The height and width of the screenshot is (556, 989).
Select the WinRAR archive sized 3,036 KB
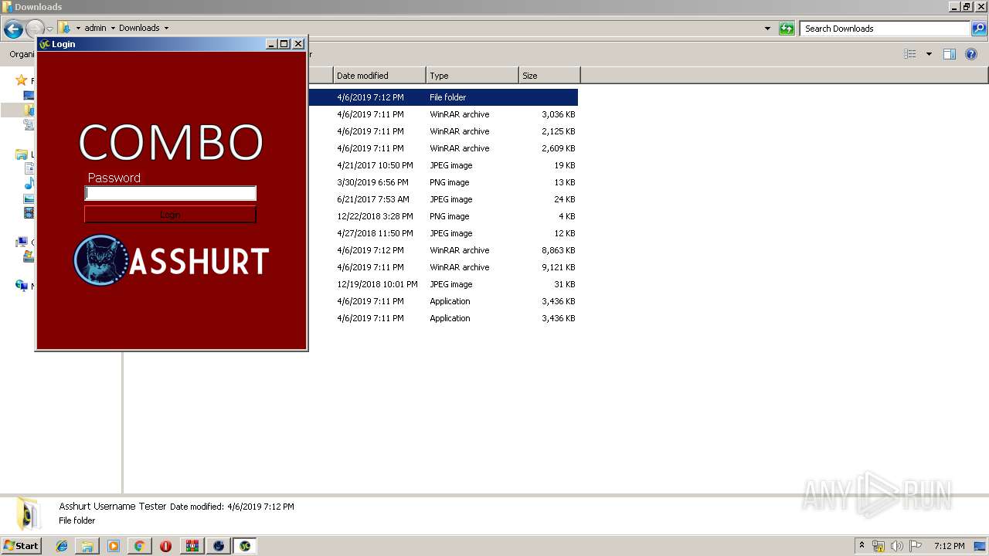(x=443, y=114)
